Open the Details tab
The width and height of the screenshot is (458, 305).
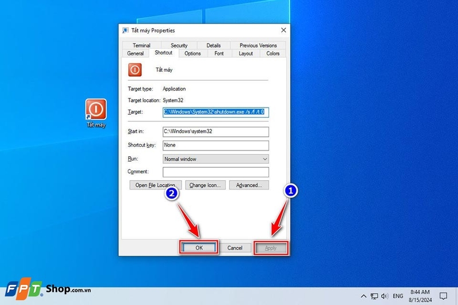coord(214,45)
